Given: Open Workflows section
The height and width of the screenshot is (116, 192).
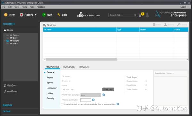Looking at the screenshot, I should click(x=11, y=91).
